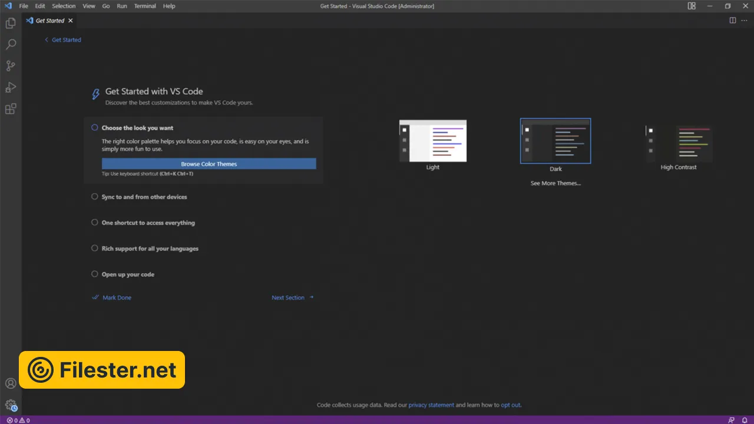Mark 'Choose the look you want' step circle
This screenshot has height=424, width=754.
(x=94, y=128)
